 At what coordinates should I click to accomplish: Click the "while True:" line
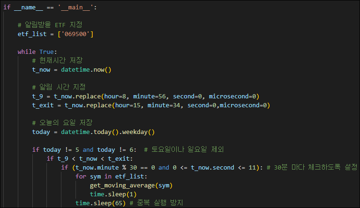tap(37, 52)
